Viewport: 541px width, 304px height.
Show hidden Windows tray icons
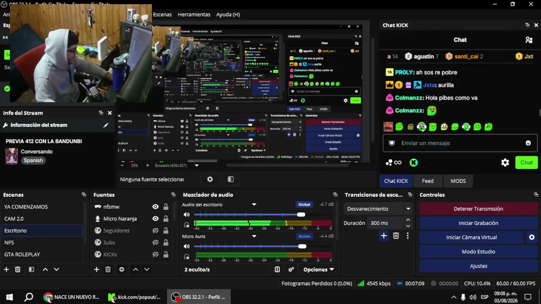454,297
